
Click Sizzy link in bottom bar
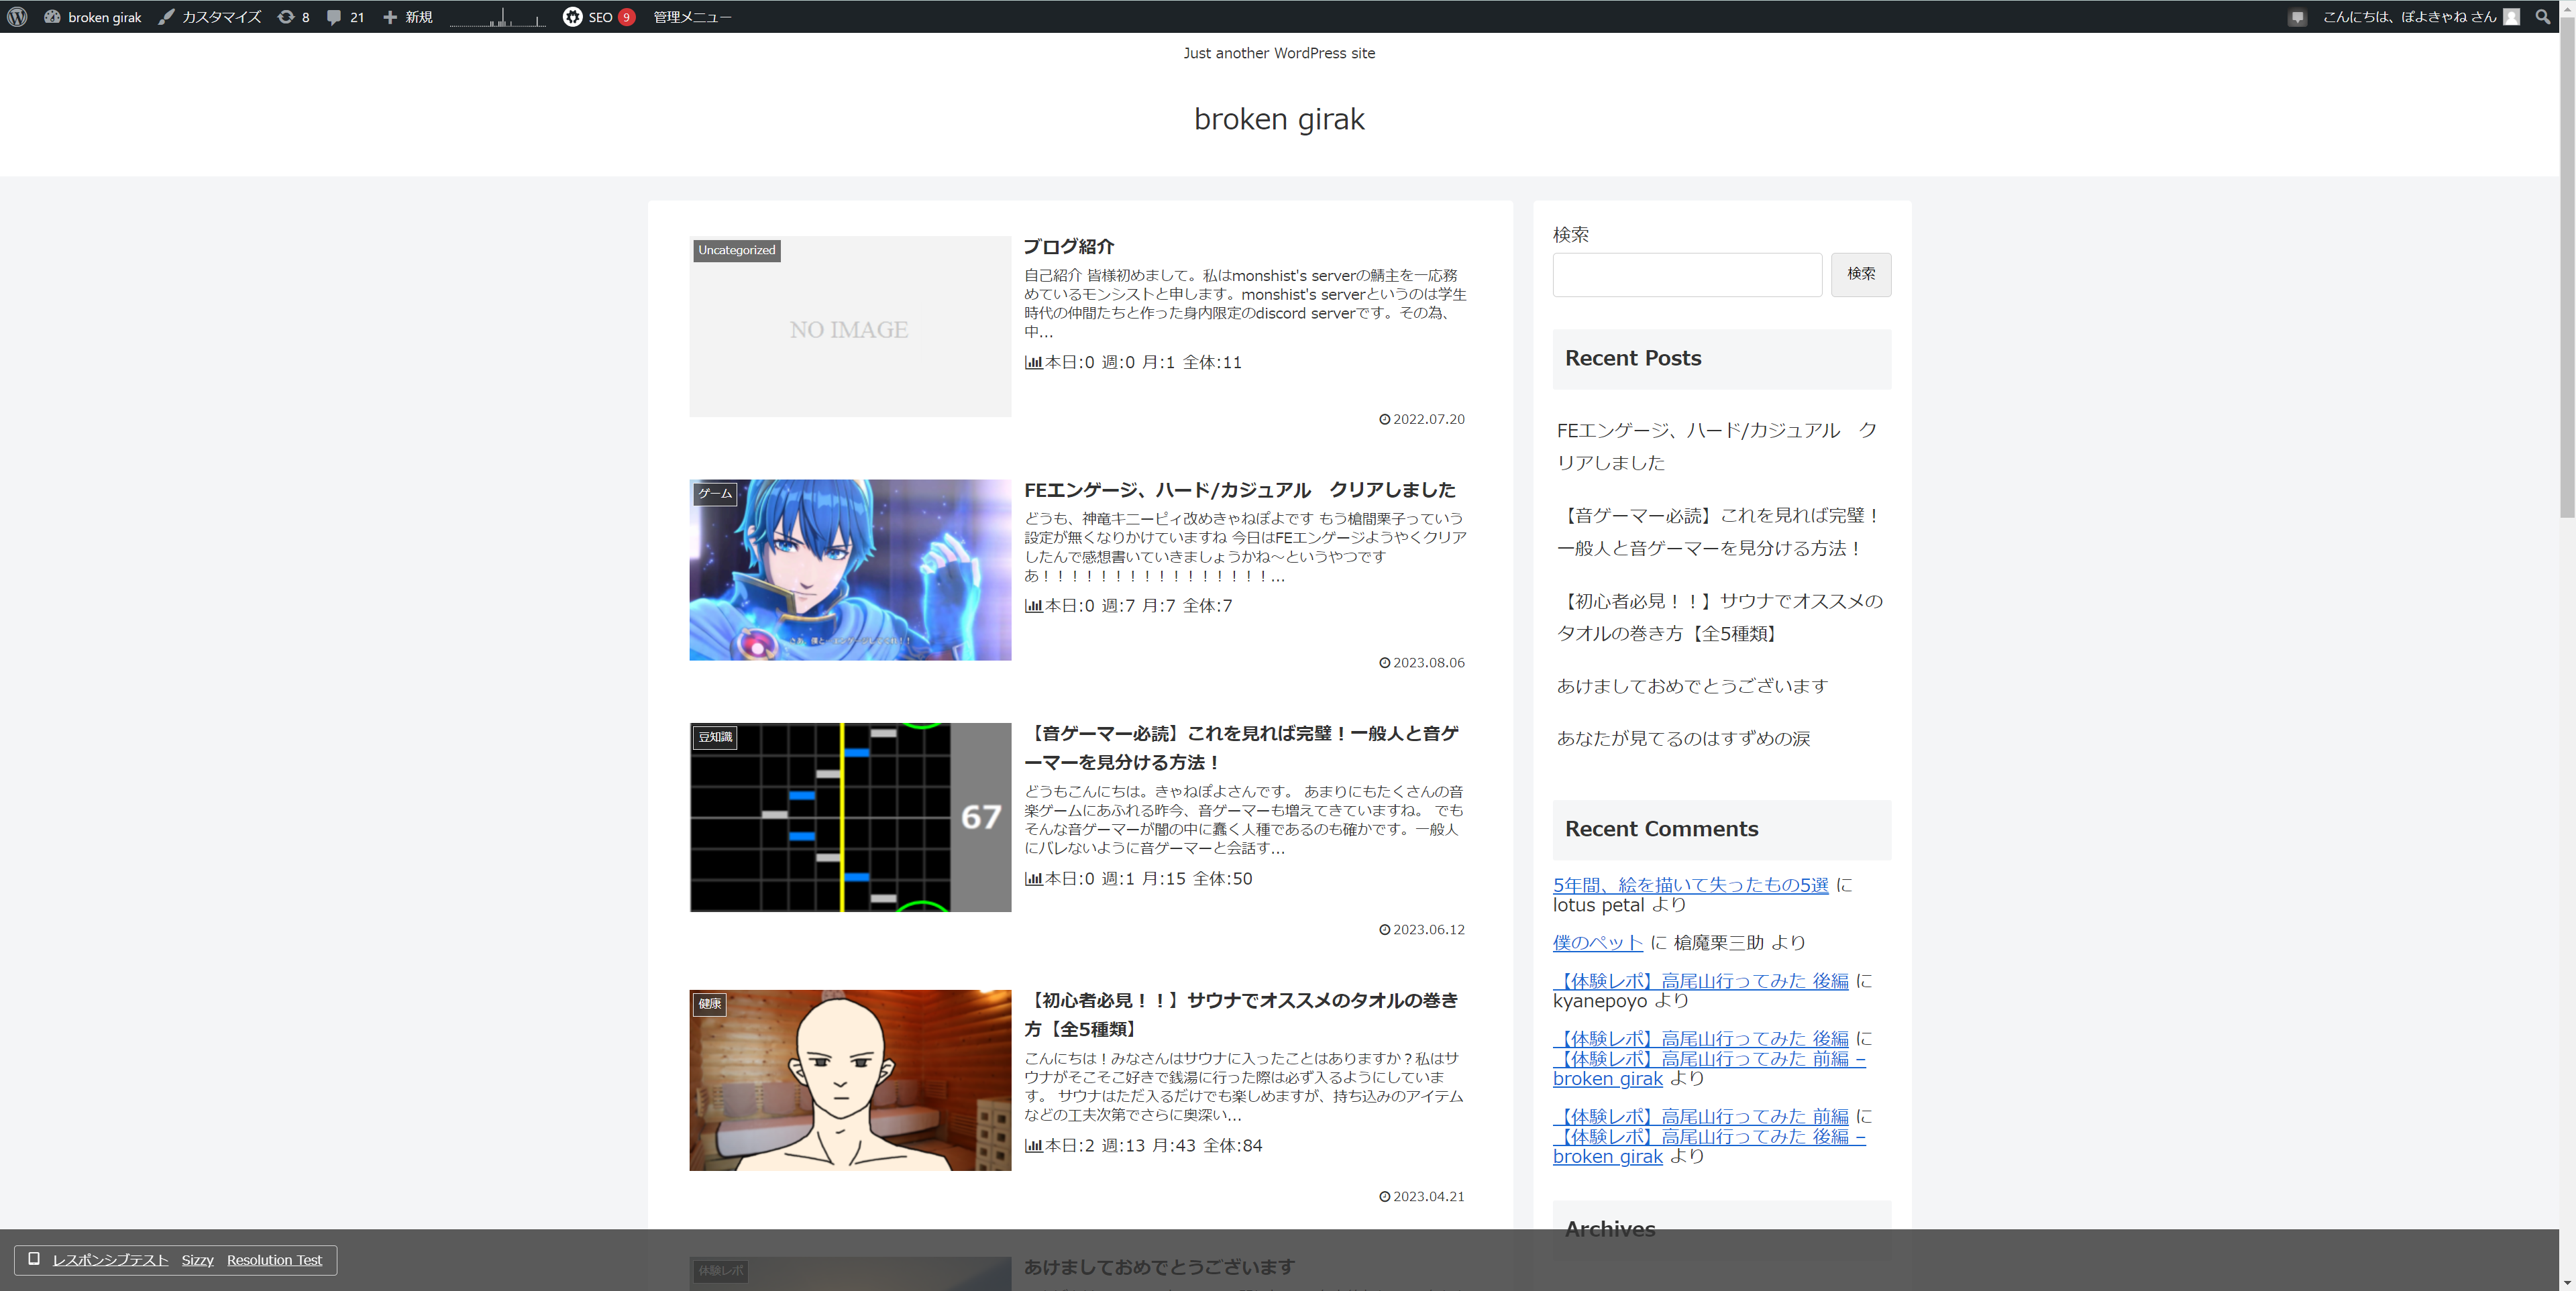(x=198, y=1260)
